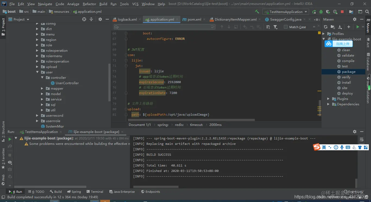Viewport: 371px width, 202px height.
Task: Toggle soft-wrap icon in console output
Action: tap(361, 139)
